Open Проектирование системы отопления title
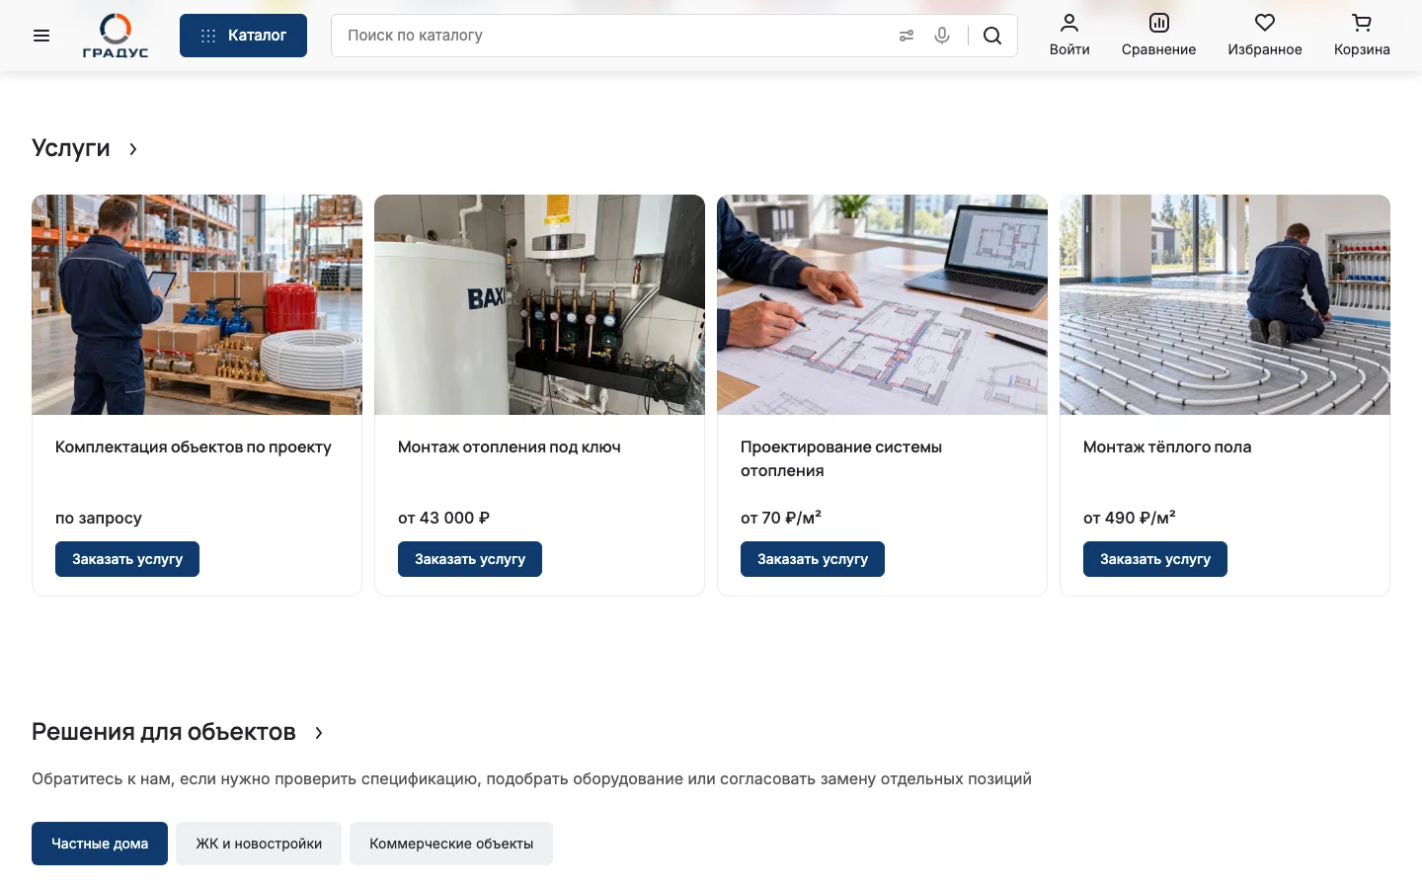Screen dimensions: 1422x889 pyautogui.click(x=841, y=459)
